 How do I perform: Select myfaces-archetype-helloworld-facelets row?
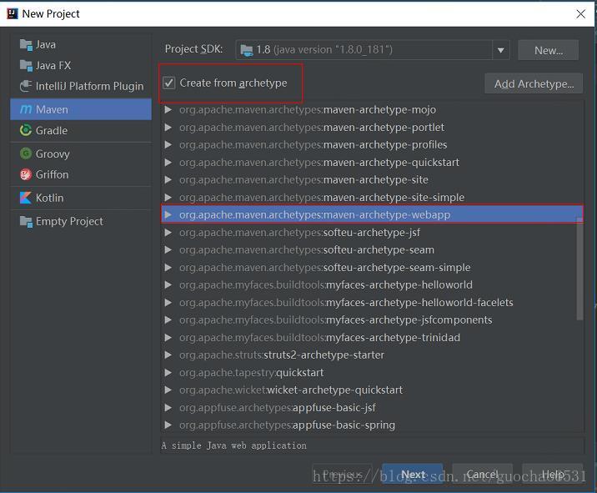point(372,303)
